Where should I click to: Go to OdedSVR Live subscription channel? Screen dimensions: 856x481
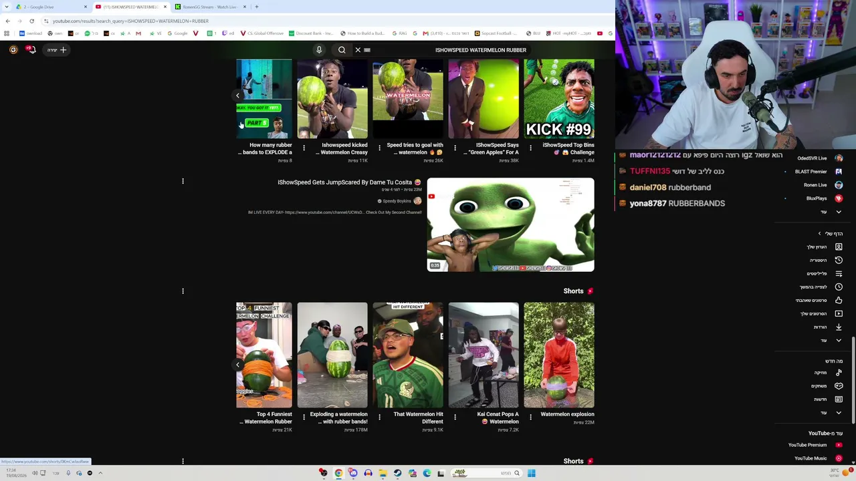(819, 158)
